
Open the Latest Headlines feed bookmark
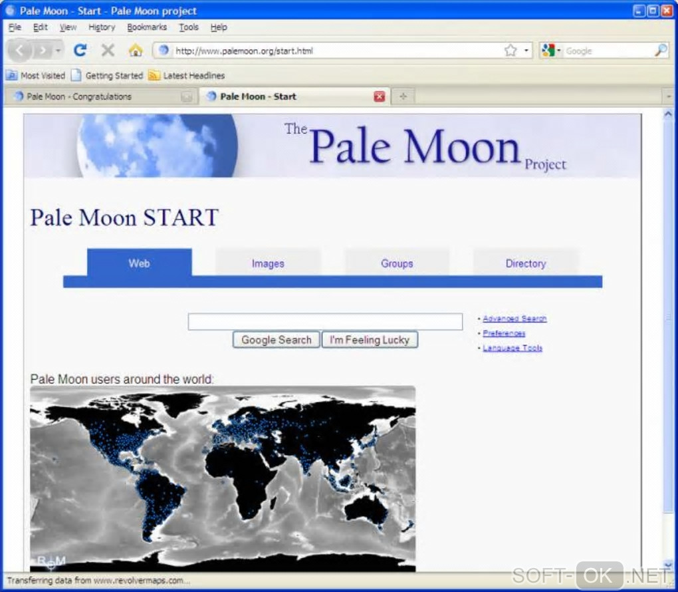187,76
